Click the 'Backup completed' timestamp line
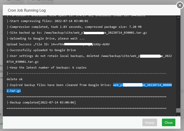The height and width of the screenshot is (131, 184). 41,102
